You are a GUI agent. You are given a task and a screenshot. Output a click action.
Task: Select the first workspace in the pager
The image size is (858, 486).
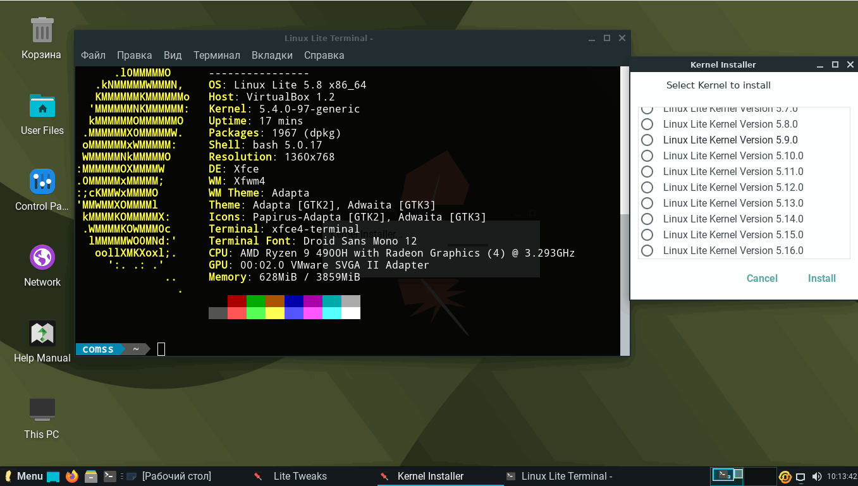(x=727, y=476)
